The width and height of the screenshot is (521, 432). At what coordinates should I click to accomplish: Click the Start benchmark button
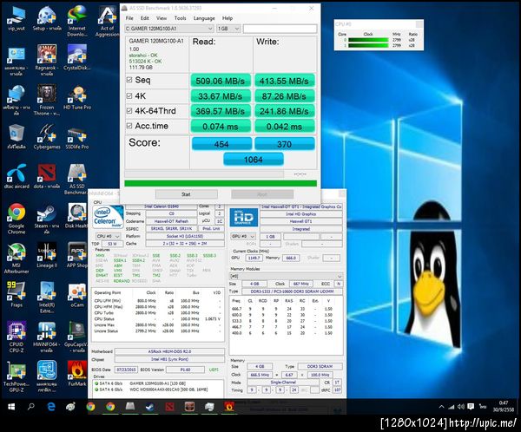[187, 194]
